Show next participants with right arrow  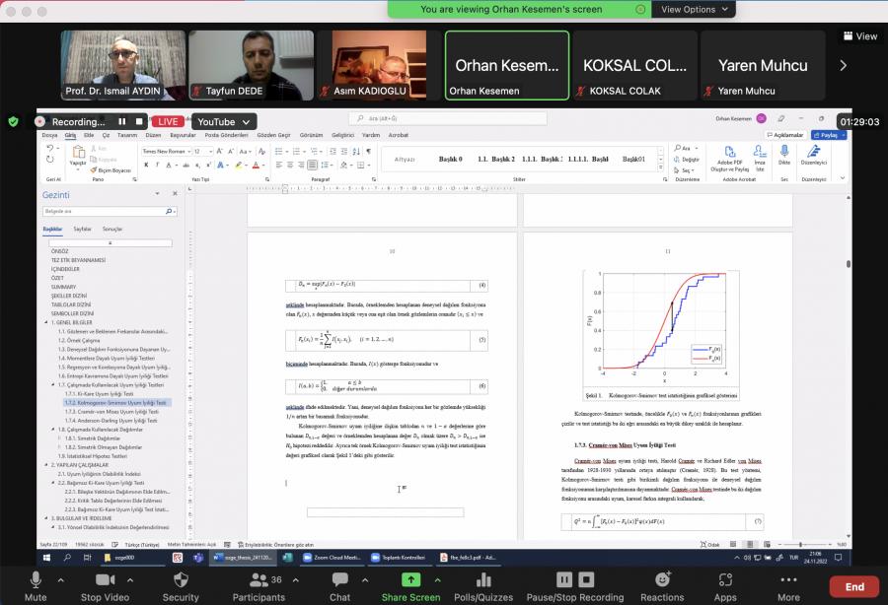point(844,65)
